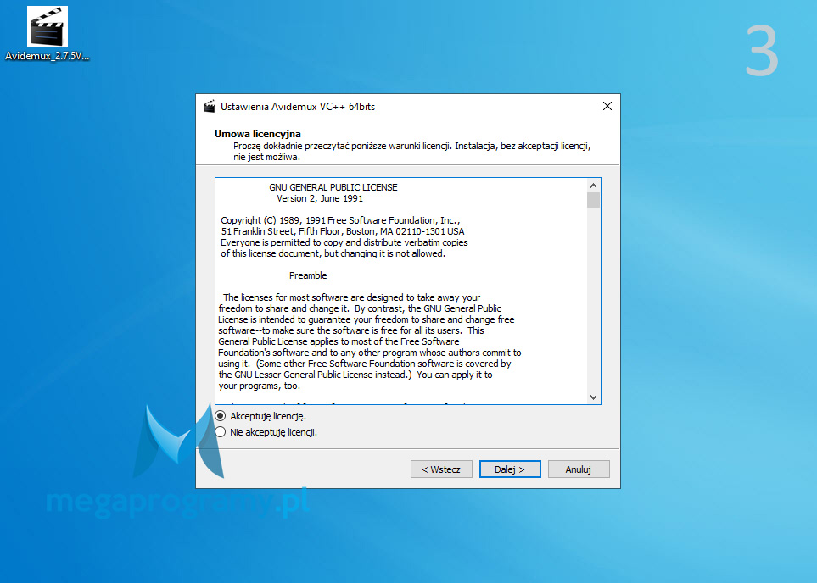
Task: Click 'freedom to share and change it' line
Action: click(360, 308)
